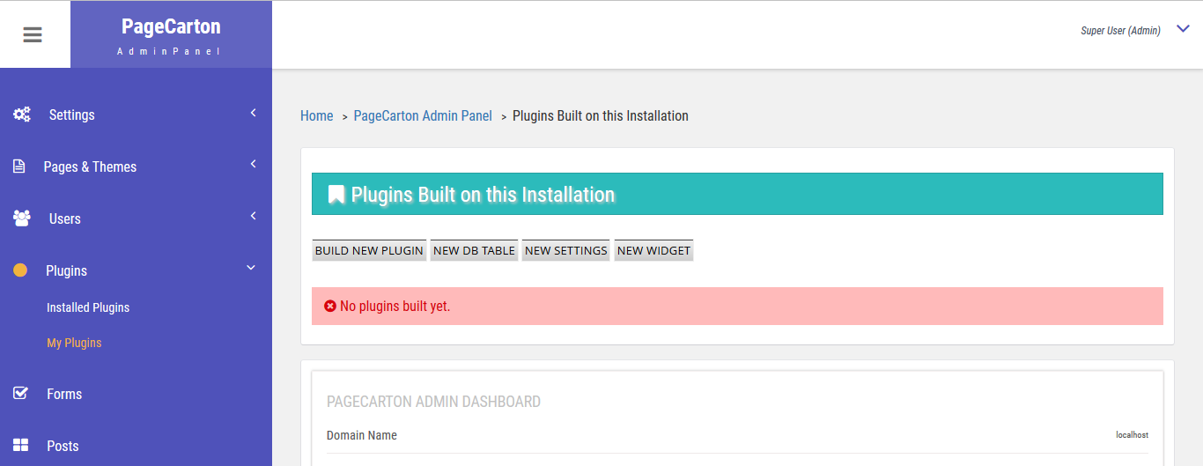Click the New Widget button
Viewport: 1203px width, 466px height.
[654, 250]
